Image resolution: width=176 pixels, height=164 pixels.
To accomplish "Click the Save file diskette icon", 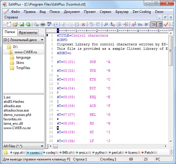I will tap(21, 25).
